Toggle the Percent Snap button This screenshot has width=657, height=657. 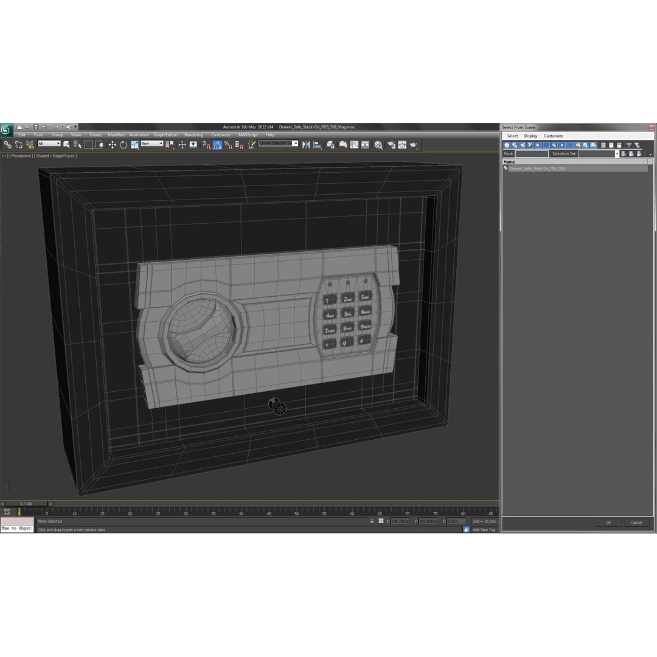point(228,145)
